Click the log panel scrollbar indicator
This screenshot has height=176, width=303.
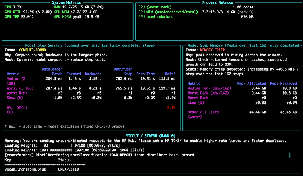290,155
